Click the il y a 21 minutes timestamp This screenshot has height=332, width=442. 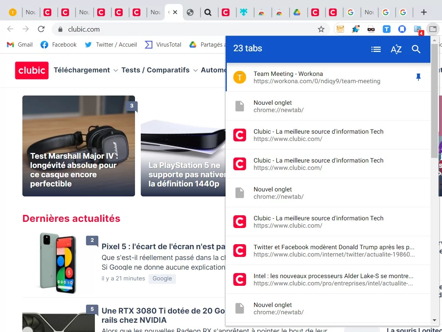click(x=123, y=278)
